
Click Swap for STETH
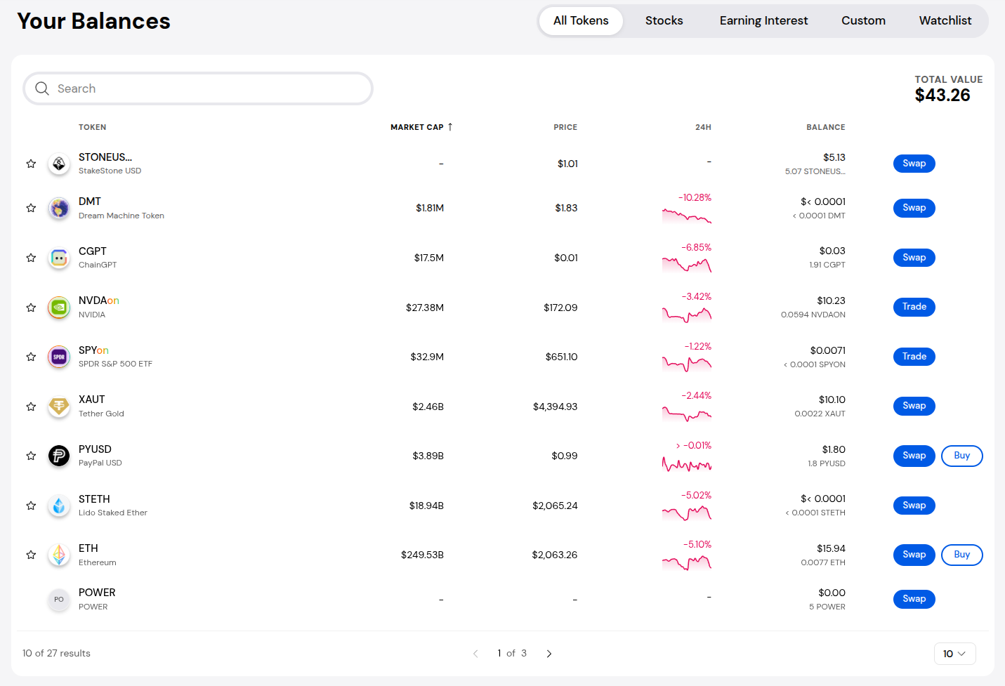914,506
